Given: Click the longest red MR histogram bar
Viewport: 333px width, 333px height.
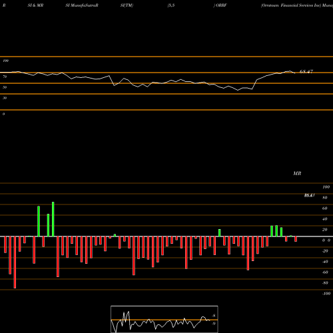Looking at the screenshot, I should tap(15, 262).
